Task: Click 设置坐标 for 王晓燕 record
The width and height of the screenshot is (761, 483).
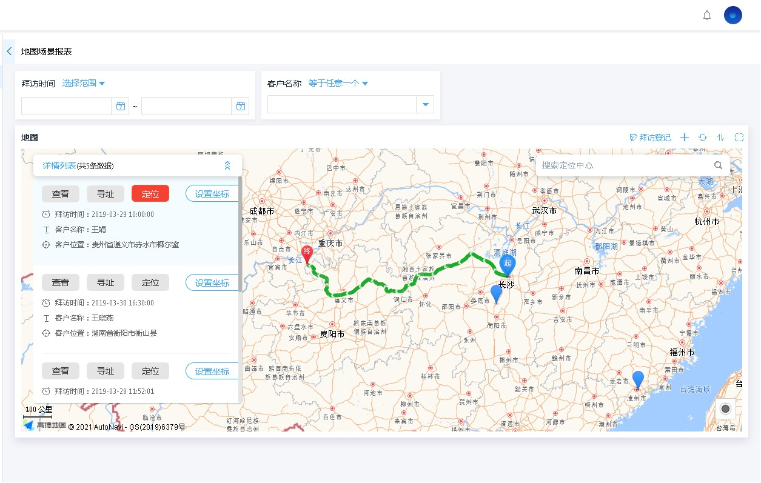Action: click(x=212, y=283)
